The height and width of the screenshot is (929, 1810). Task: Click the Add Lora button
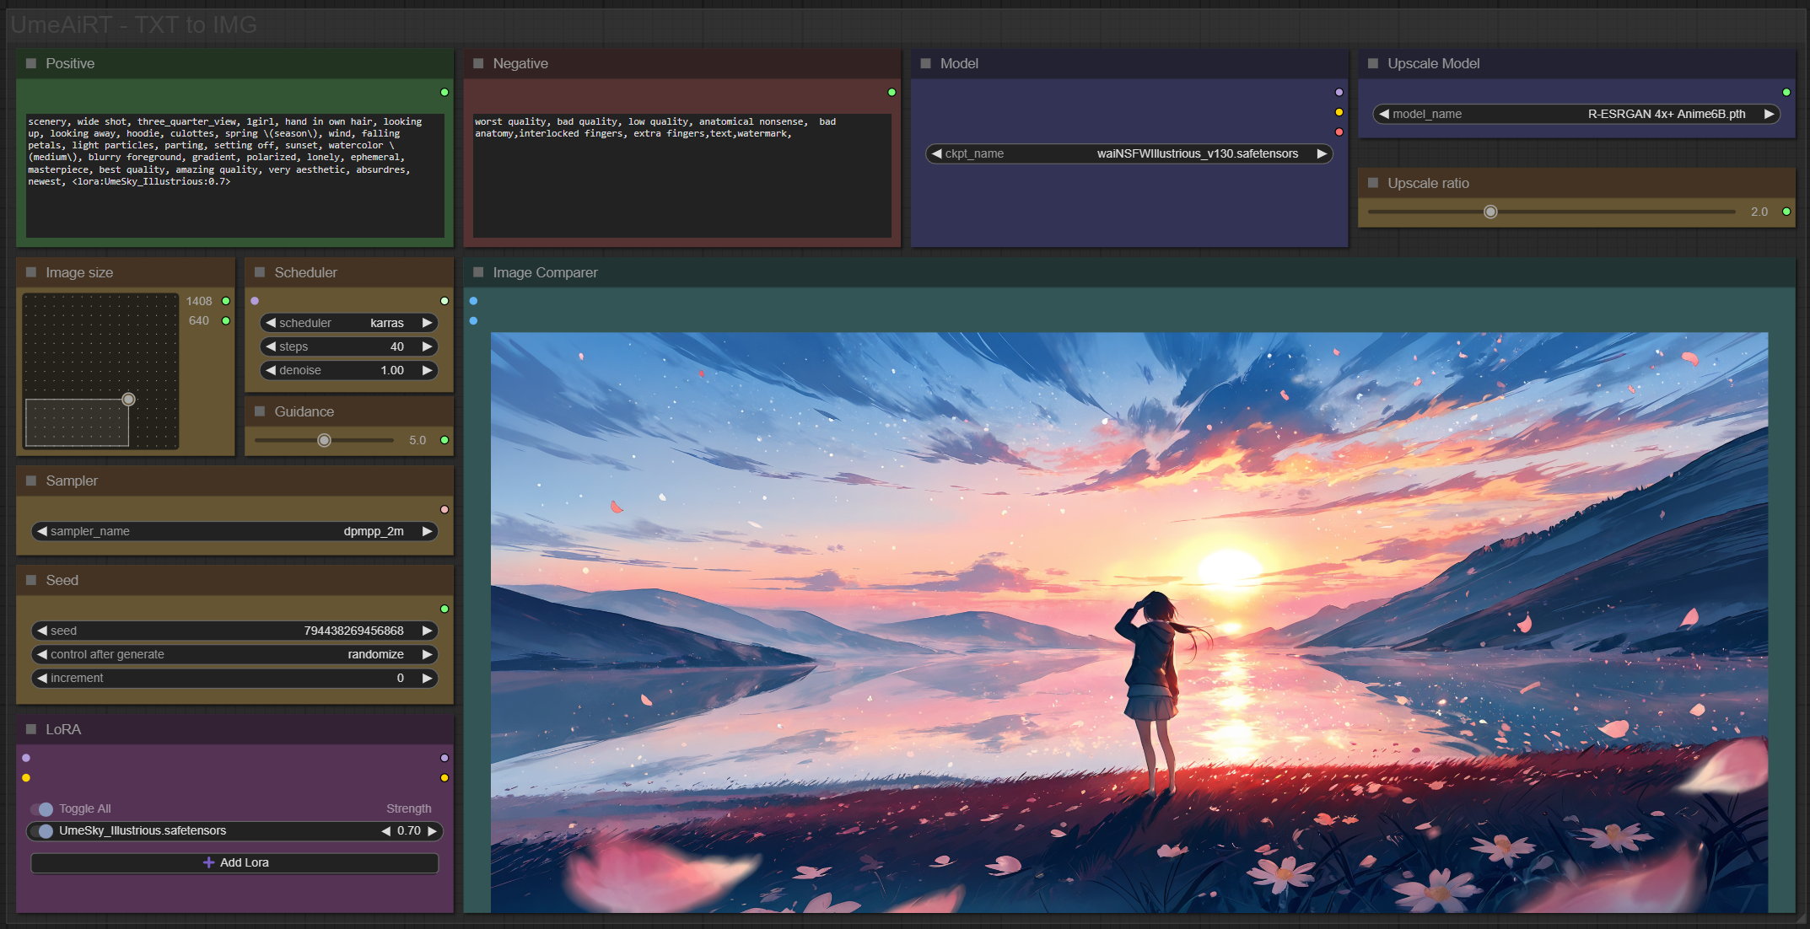(235, 862)
